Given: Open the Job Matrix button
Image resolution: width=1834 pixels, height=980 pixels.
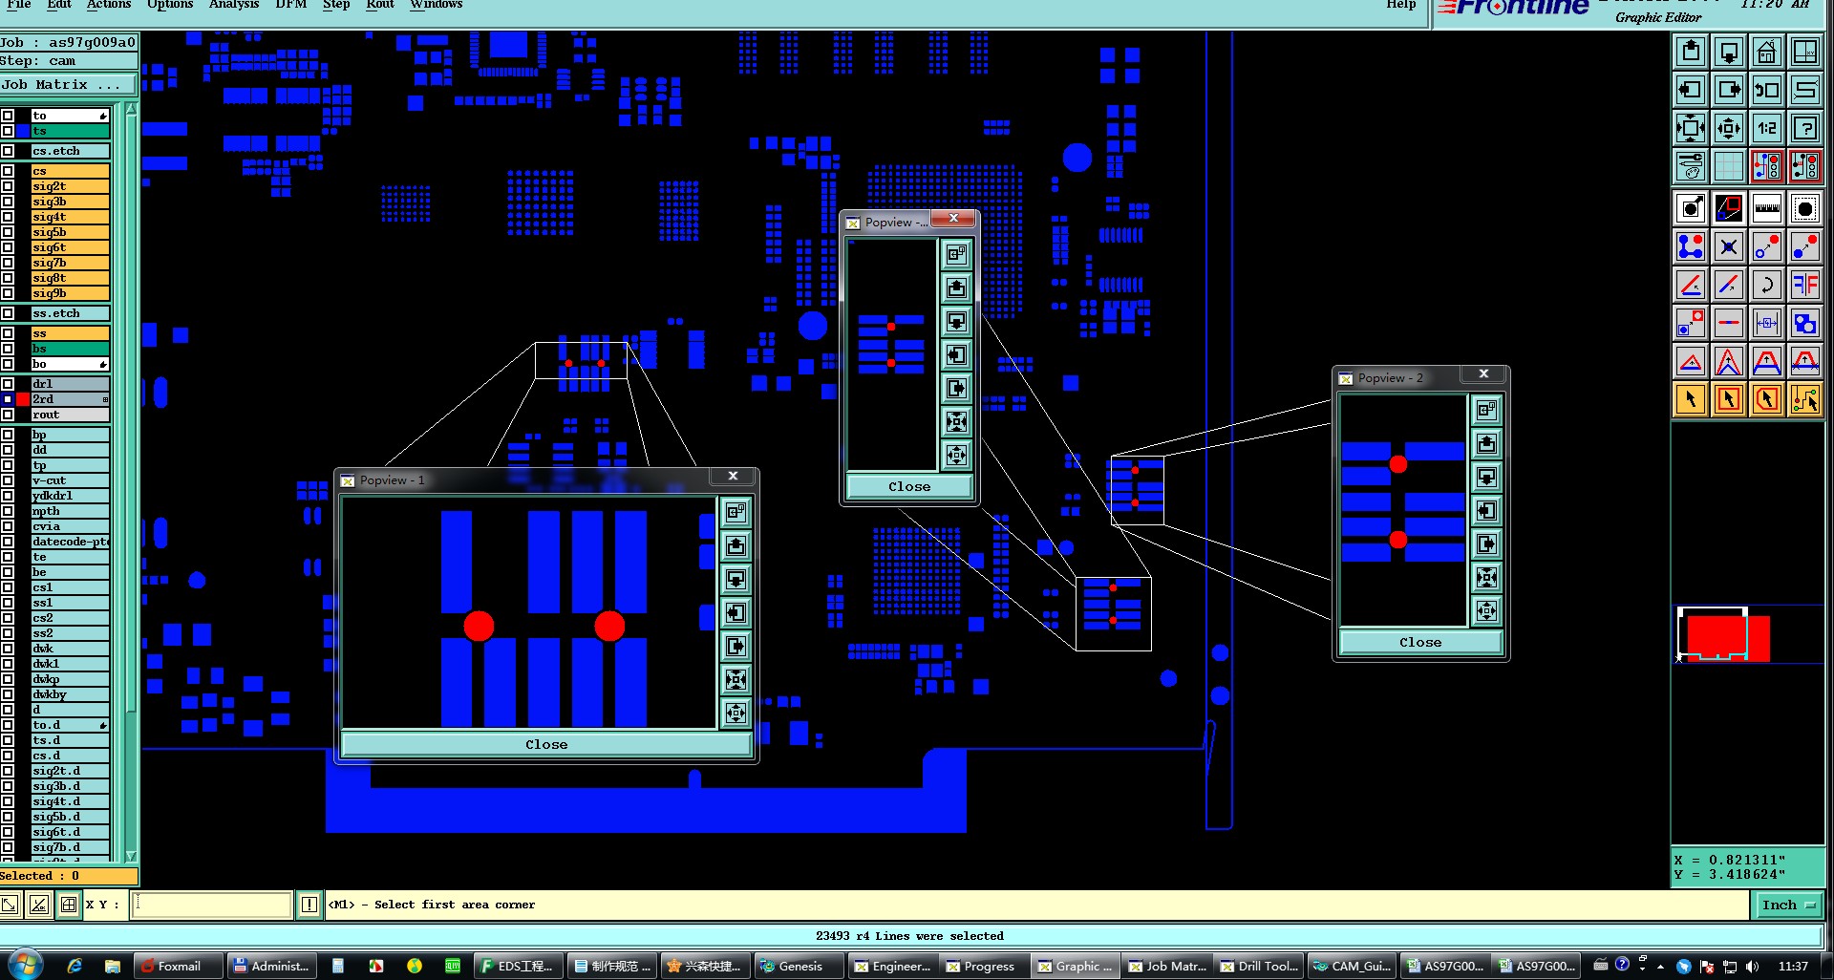Looking at the screenshot, I should click(x=62, y=84).
